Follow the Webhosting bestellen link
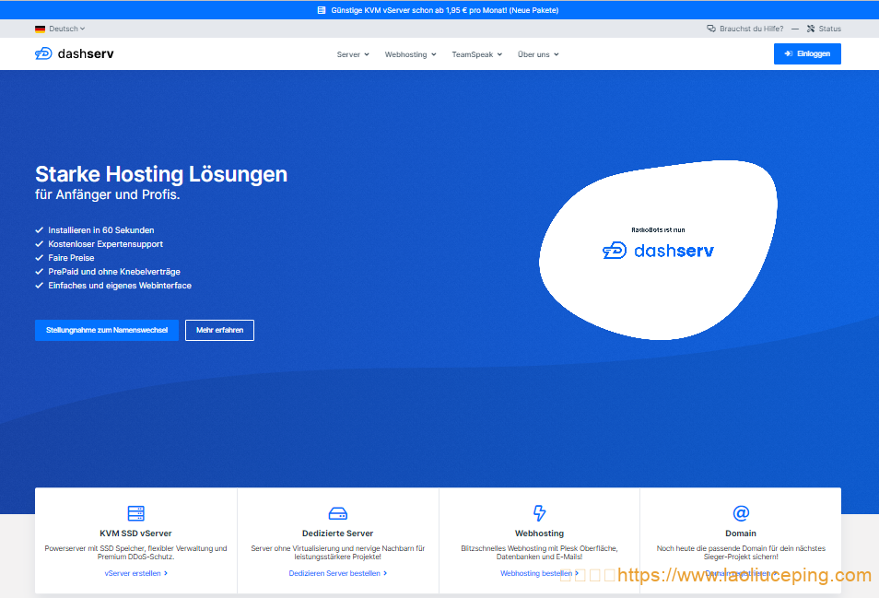Screen dimensions: 879x598 tap(539, 573)
